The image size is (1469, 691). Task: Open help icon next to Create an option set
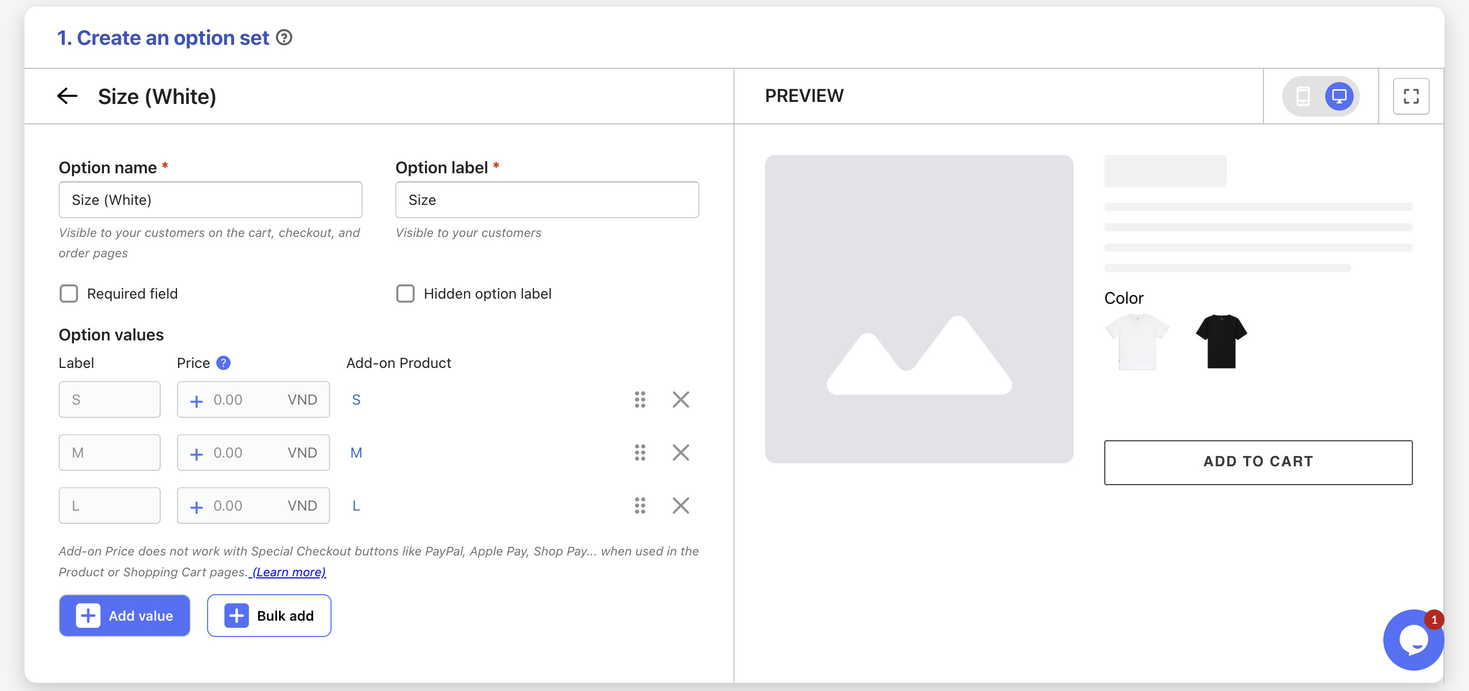pyautogui.click(x=284, y=38)
